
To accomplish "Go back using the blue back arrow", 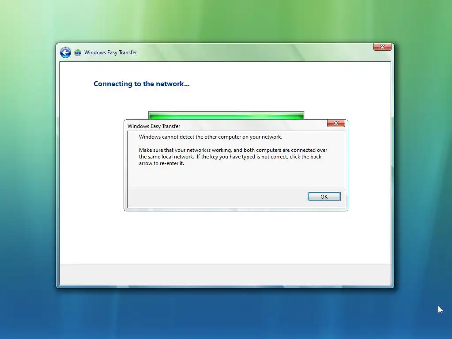I will coord(65,53).
